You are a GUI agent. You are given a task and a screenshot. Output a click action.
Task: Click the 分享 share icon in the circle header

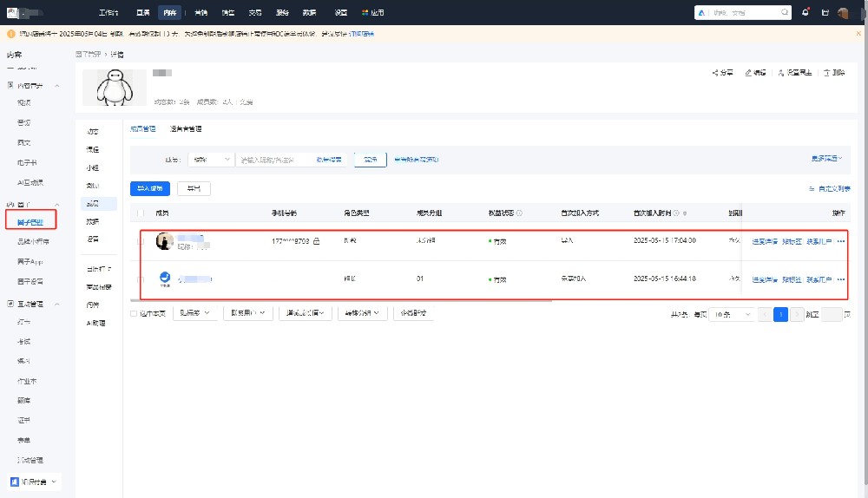click(x=715, y=73)
